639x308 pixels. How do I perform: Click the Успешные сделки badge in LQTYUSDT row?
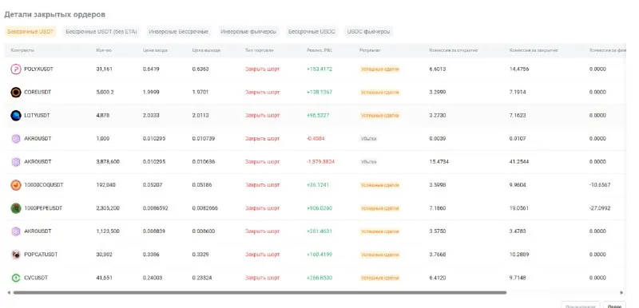coord(380,116)
